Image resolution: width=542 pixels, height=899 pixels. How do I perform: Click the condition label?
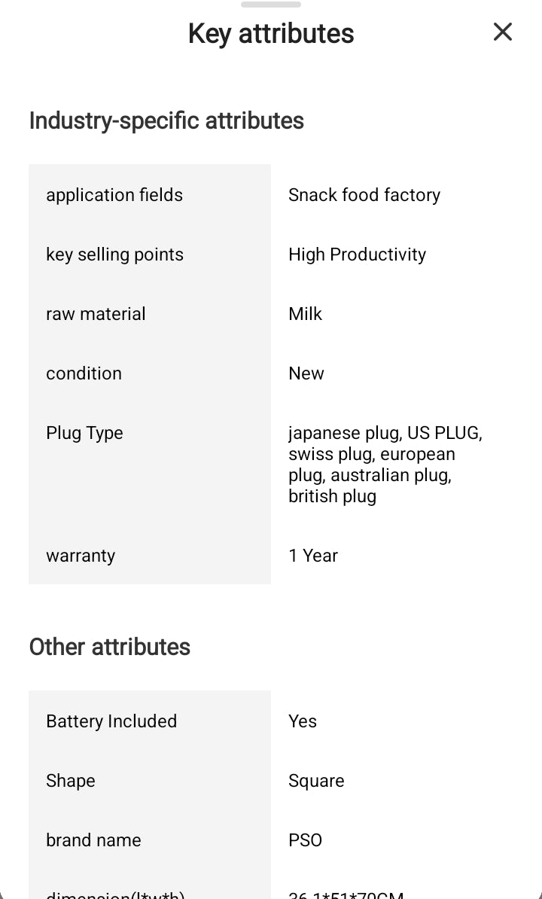84,373
